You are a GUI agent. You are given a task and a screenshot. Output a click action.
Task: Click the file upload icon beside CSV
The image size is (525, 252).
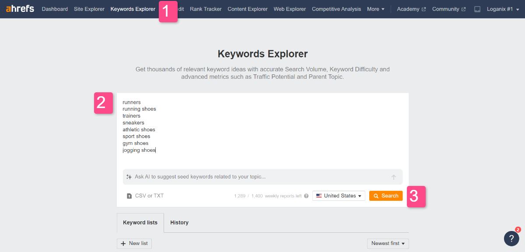(x=129, y=196)
